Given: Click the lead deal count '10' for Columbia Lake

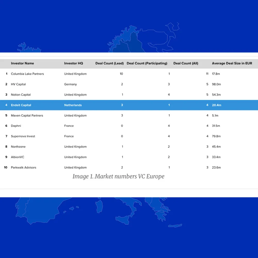Looking at the screenshot, I should (x=121, y=74).
